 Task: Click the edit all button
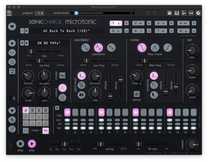click(x=12, y=71)
